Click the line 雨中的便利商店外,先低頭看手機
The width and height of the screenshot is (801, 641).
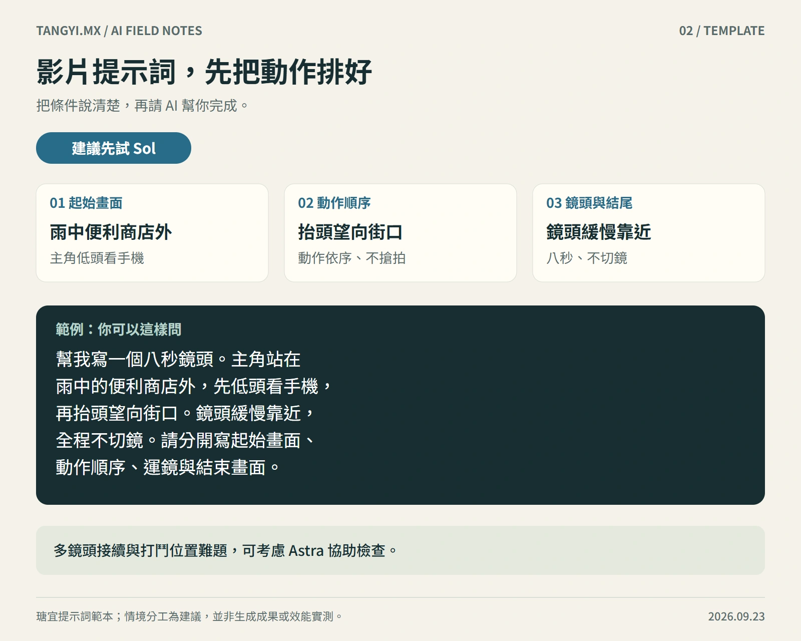(x=194, y=386)
